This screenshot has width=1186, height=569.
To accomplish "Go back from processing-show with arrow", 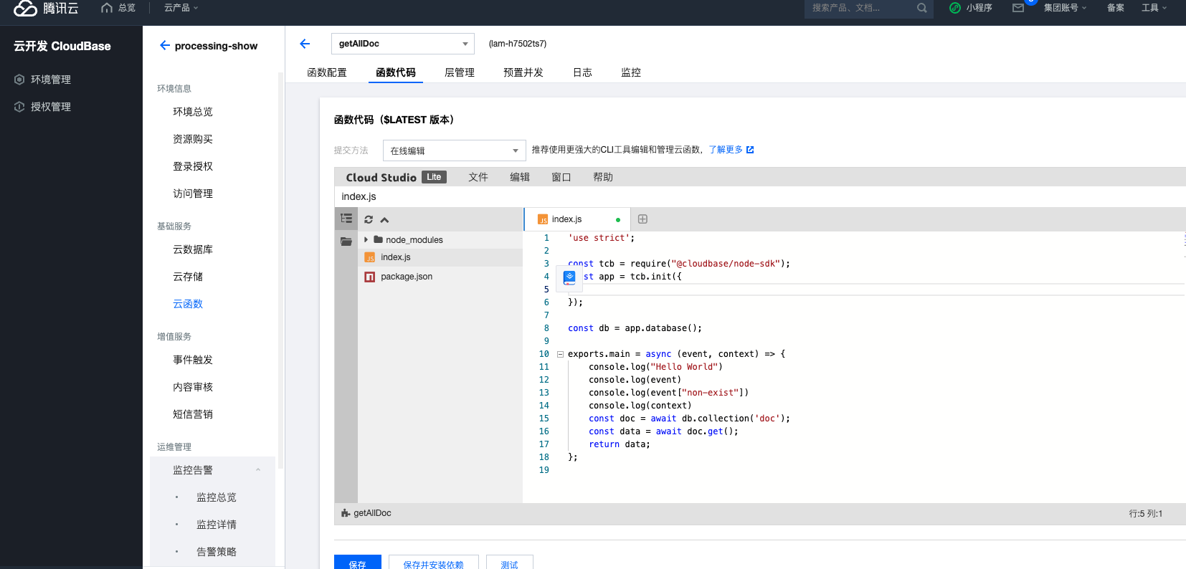I will pos(165,45).
